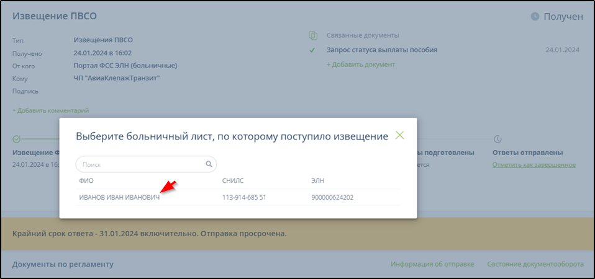Open Информация об отправке
The width and height of the screenshot is (595, 279).
coord(432,264)
